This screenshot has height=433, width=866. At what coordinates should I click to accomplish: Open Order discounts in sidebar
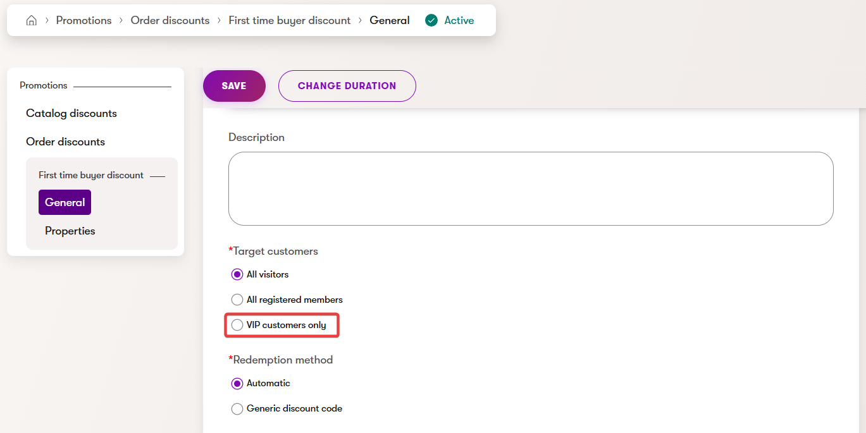click(x=66, y=141)
